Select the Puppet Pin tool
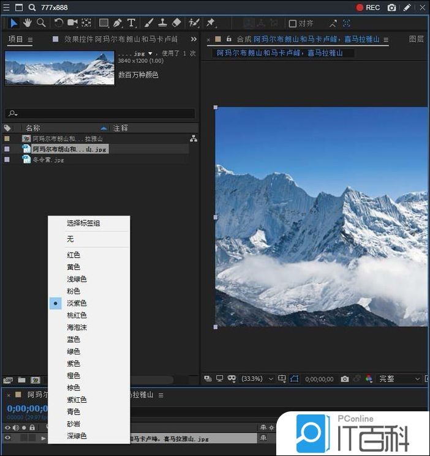Image resolution: width=430 pixels, height=456 pixels. click(x=211, y=23)
